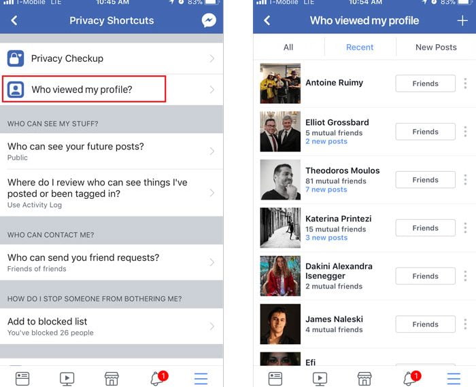Select Who can send you friend requests
Image resolution: width=476 pixels, height=387 pixels.
[x=112, y=262]
